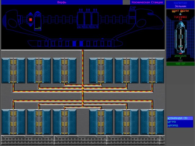Select the first of three central tank modules
The height and width of the screenshot is (146, 195).
coord(81,19)
